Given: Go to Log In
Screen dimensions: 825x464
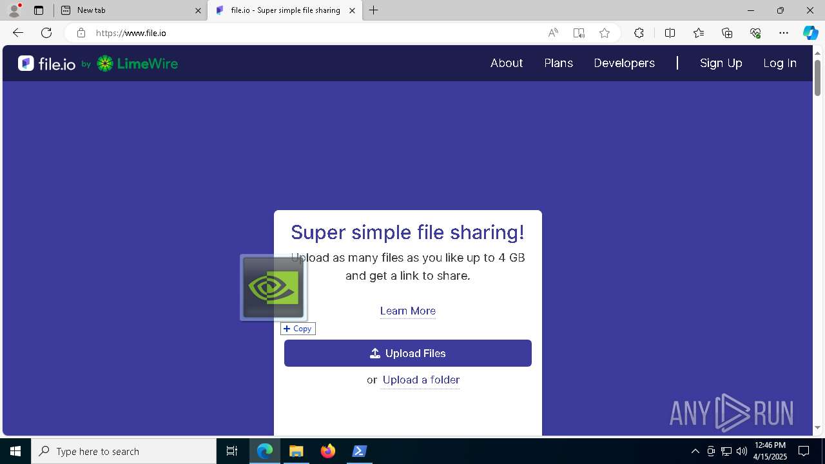Looking at the screenshot, I should pyautogui.click(x=780, y=63).
